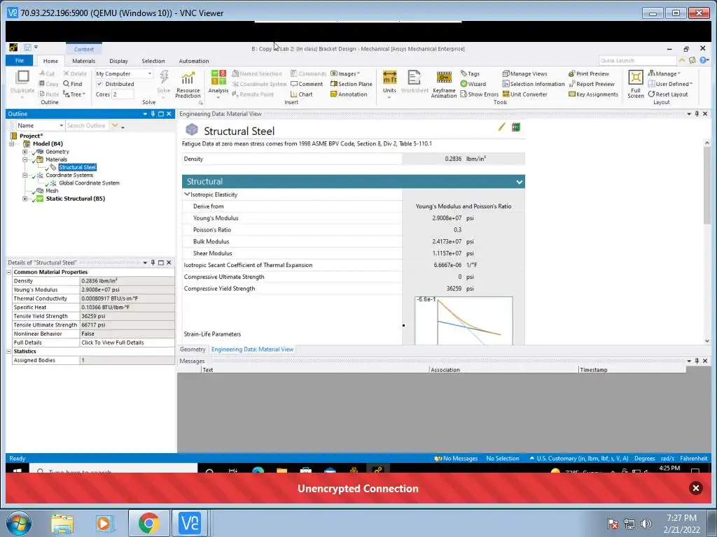Launch the Wizard tool
Screen dimensions: 717x537
pyautogui.click(x=473, y=84)
